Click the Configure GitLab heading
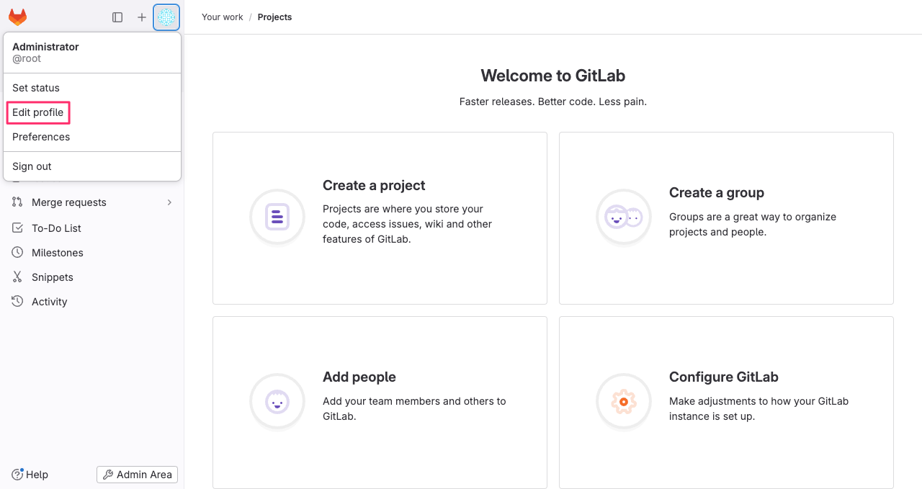 point(724,377)
